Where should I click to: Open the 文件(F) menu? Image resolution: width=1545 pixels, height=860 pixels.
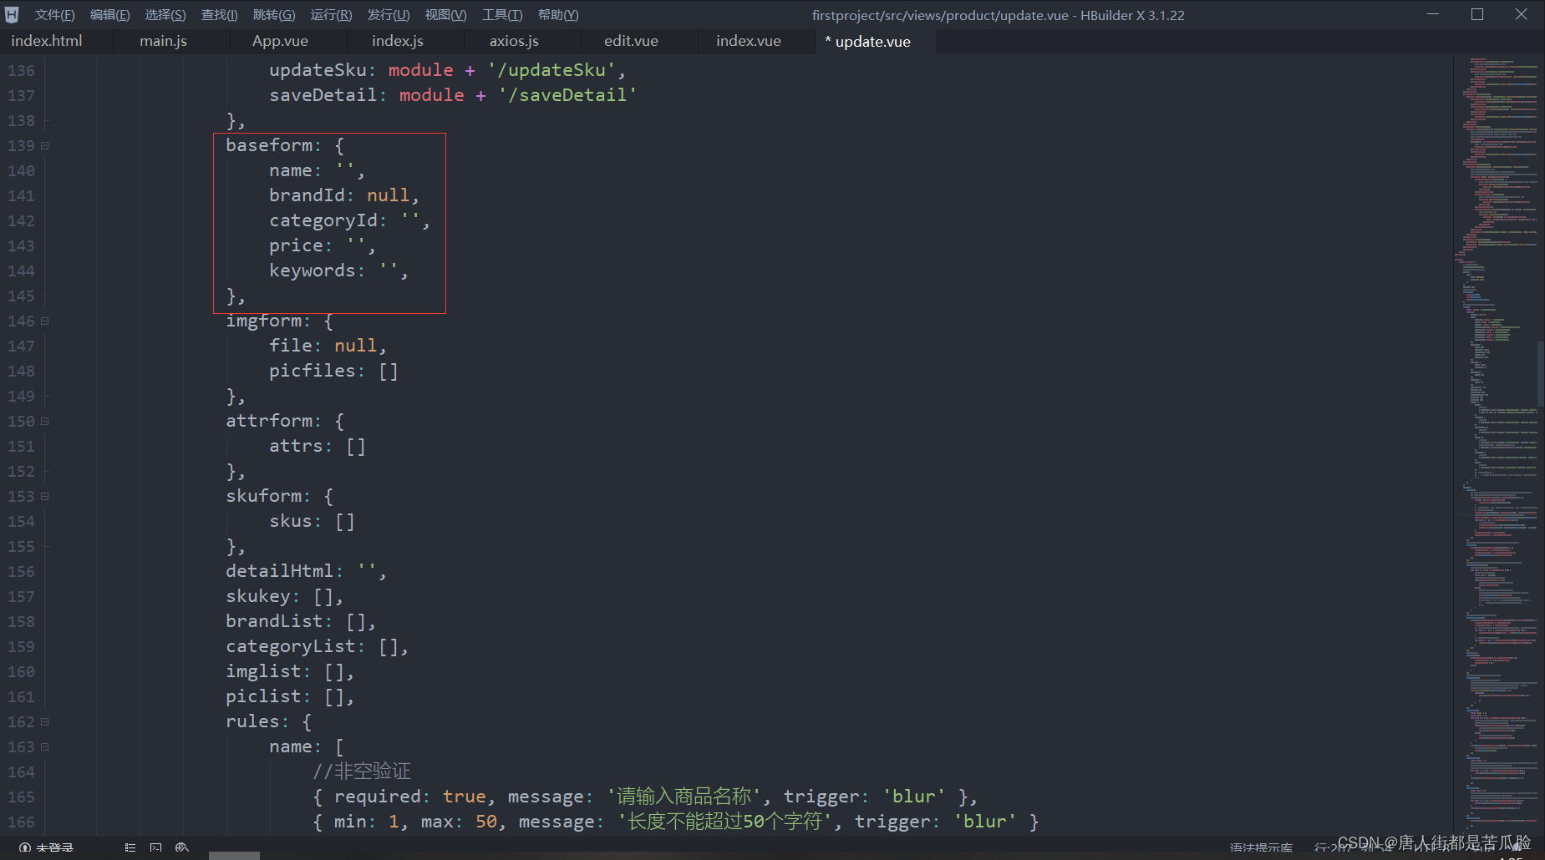click(x=54, y=15)
